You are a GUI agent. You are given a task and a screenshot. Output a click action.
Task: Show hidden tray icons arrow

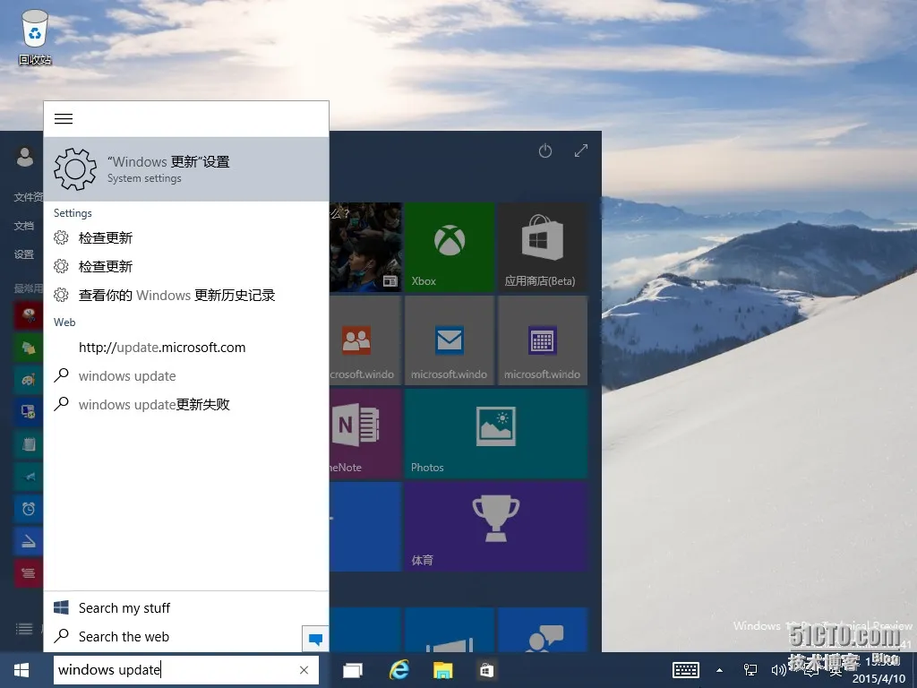(x=719, y=670)
